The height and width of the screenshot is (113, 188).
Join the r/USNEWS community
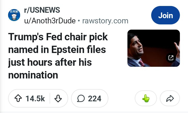click(x=166, y=15)
